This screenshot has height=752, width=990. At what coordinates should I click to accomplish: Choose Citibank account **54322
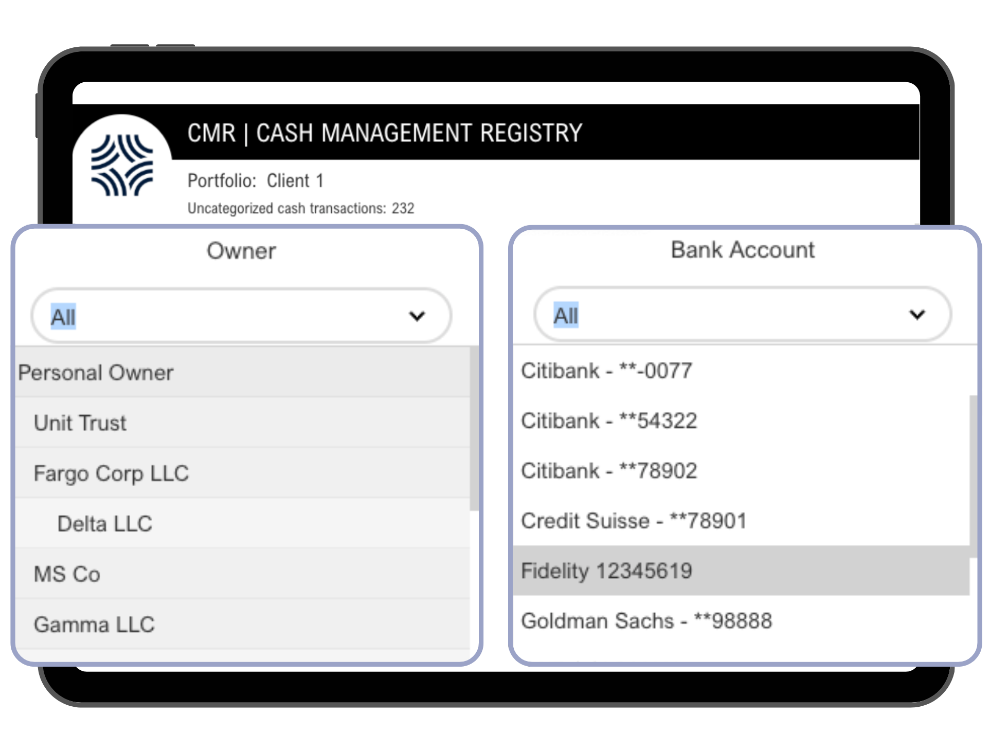point(609,420)
